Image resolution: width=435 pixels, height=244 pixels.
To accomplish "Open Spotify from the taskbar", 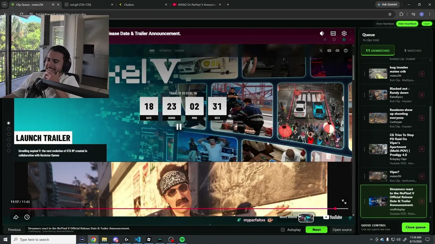I will coord(182,240).
